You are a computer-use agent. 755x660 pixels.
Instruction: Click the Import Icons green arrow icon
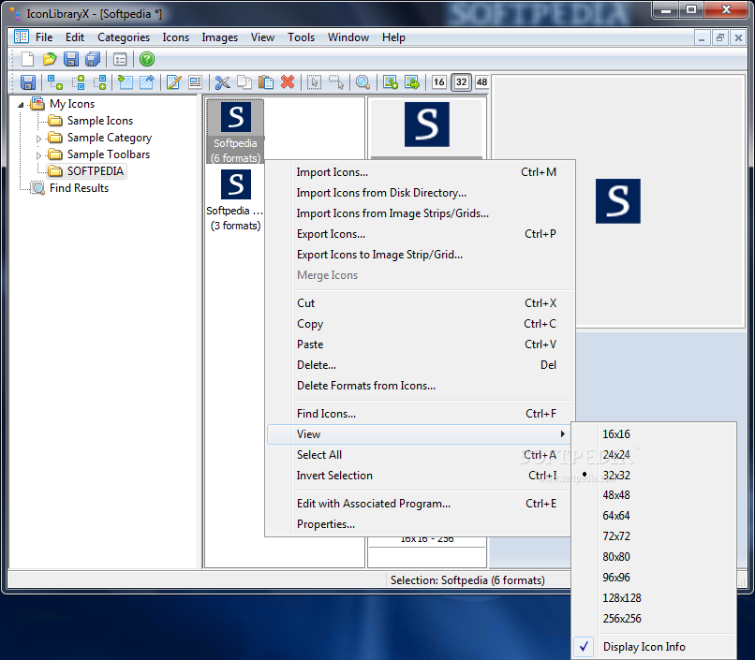point(126,82)
